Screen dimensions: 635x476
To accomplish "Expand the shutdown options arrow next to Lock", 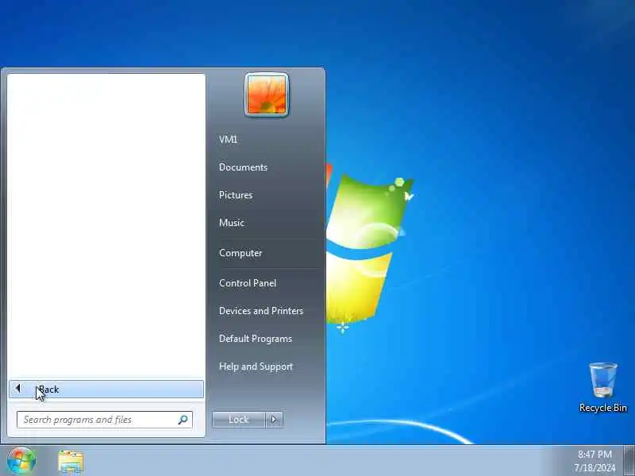I will pyautogui.click(x=274, y=420).
